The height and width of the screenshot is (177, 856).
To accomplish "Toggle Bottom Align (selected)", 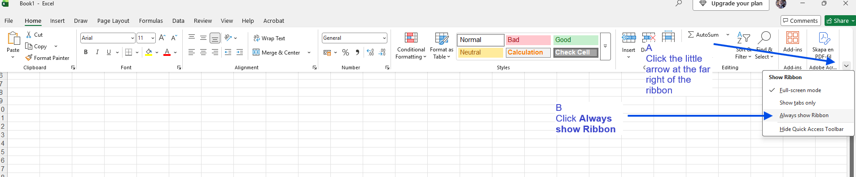I will tap(215, 38).
